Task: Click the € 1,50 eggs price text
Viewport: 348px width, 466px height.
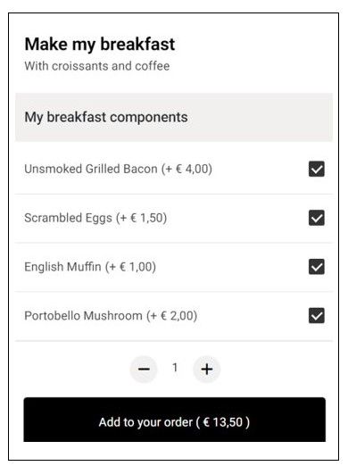Action: (x=142, y=218)
